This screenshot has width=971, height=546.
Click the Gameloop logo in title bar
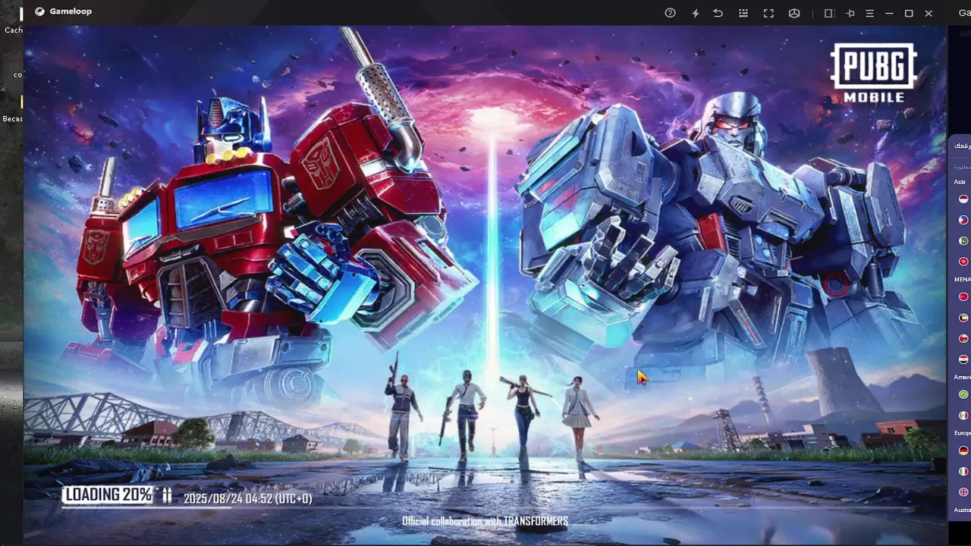[x=39, y=11]
